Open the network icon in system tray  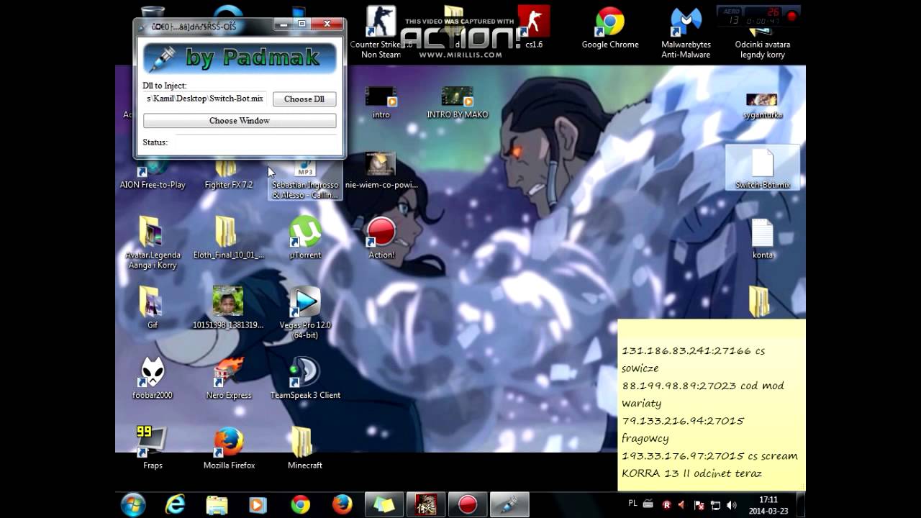pos(715,505)
